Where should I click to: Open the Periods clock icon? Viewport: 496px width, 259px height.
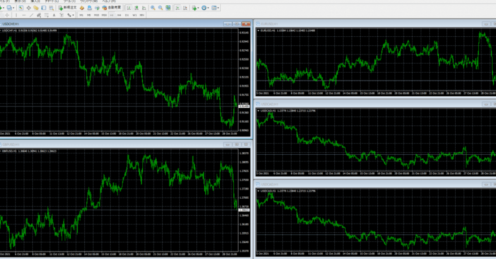203,8
